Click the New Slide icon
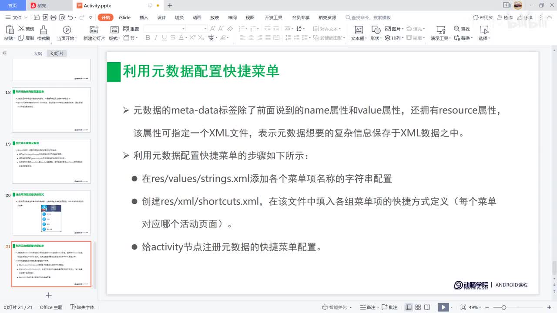Viewport: 557px width, 313px height. [x=94, y=30]
